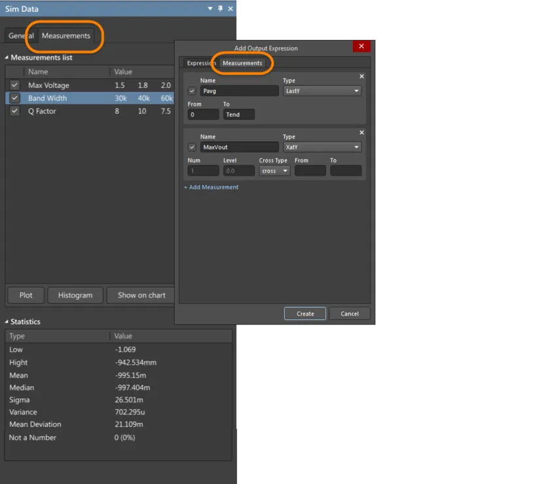This screenshot has height=484, width=550.
Task: Pin the Sim Data panel
Action: (x=220, y=9)
